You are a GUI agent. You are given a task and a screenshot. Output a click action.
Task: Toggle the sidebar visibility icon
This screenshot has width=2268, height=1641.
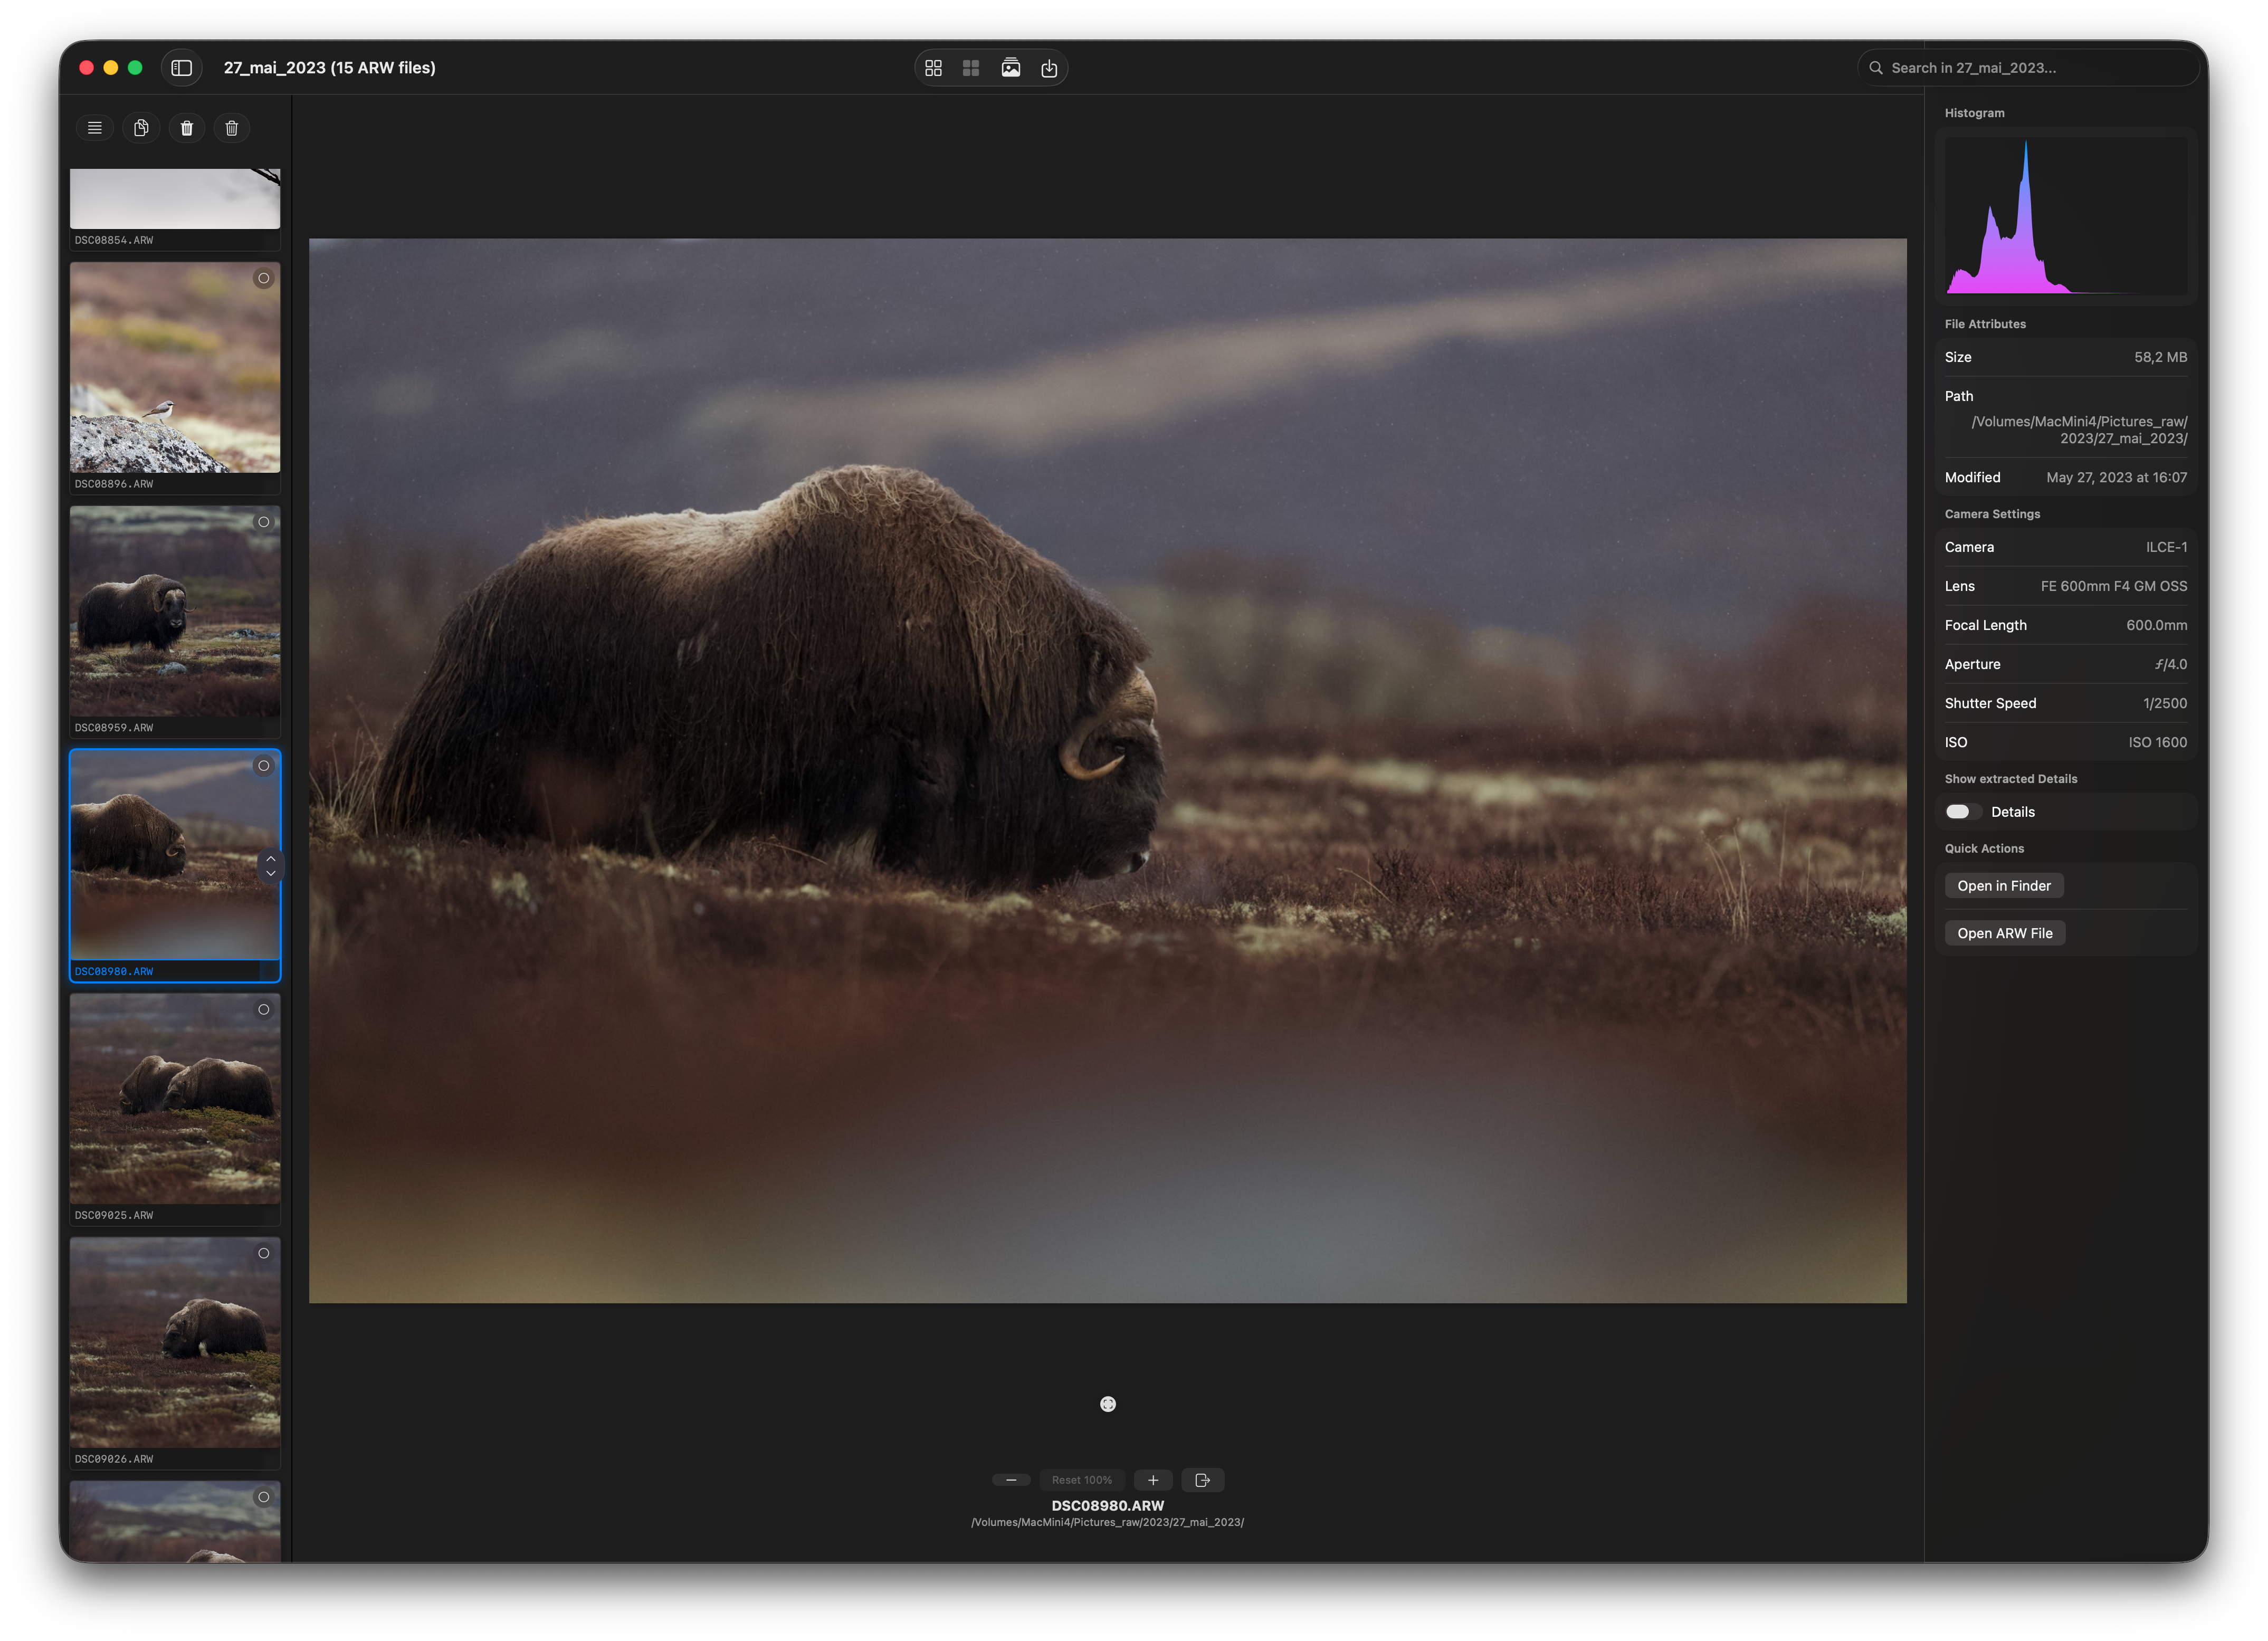coord(181,67)
